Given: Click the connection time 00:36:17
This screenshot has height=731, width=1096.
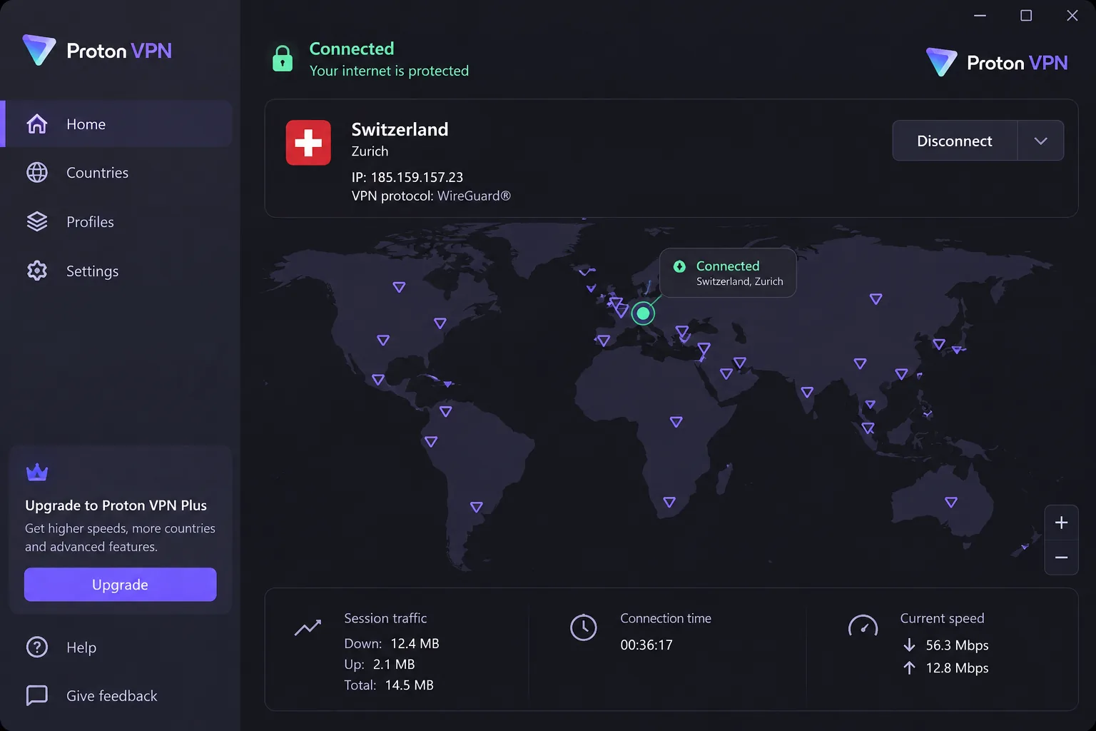Looking at the screenshot, I should point(646,645).
